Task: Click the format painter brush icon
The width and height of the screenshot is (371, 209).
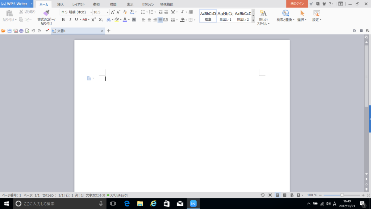Action: click(x=46, y=13)
